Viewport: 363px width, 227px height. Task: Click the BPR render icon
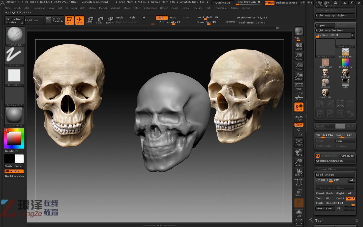click(299, 31)
